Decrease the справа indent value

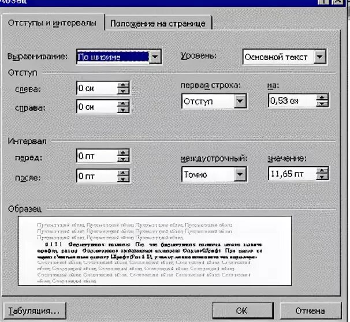(123, 110)
